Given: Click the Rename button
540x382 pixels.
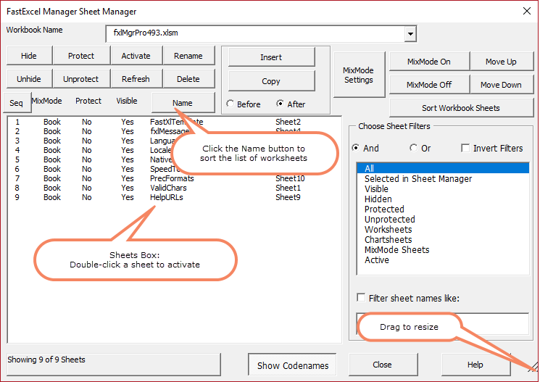Looking at the screenshot, I should click(188, 56).
